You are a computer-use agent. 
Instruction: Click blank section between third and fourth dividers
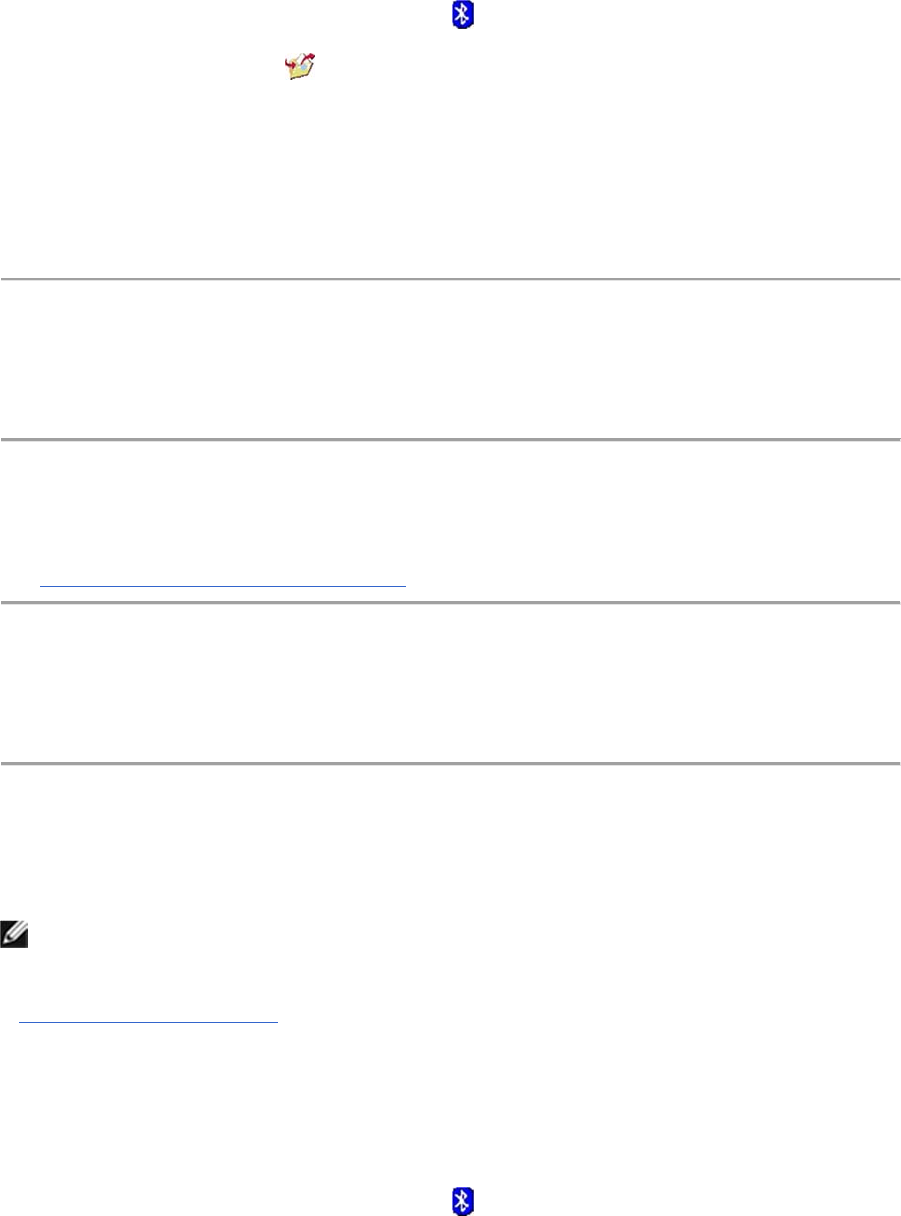[x=450, y=683]
